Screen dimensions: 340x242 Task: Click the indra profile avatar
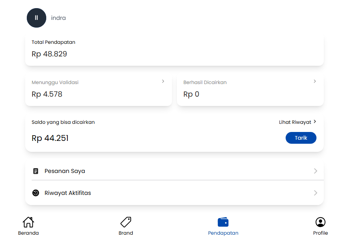pyautogui.click(x=37, y=18)
